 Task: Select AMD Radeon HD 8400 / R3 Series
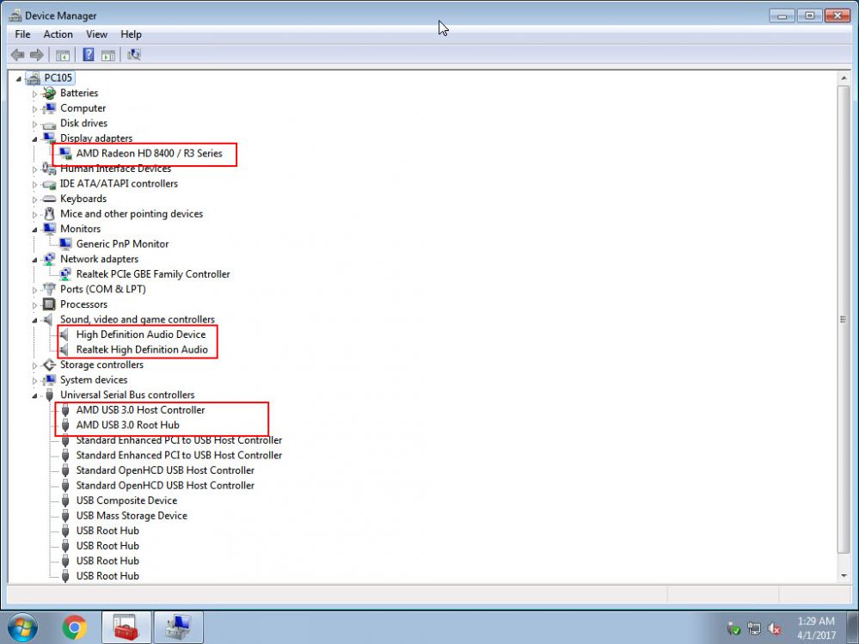tap(149, 153)
